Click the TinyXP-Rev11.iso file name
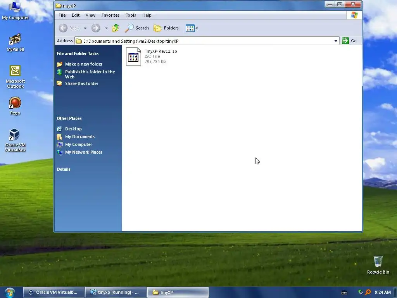 pyautogui.click(x=161, y=51)
